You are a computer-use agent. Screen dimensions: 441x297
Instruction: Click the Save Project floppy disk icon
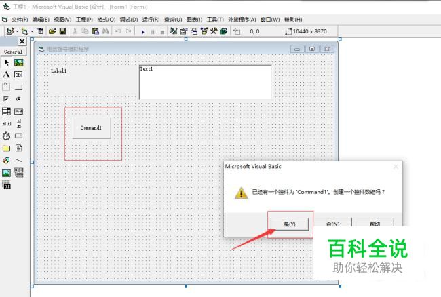coord(62,31)
